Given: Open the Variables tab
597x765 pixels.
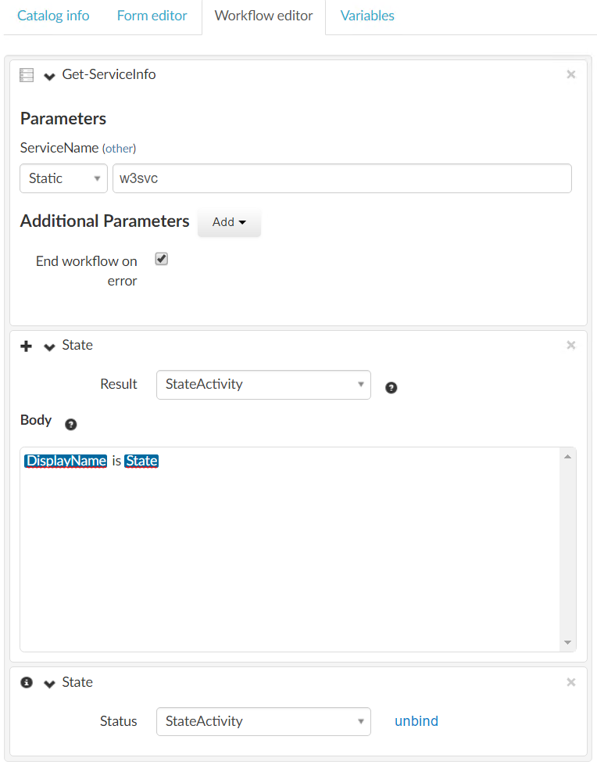Looking at the screenshot, I should pyautogui.click(x=367, y=16).
